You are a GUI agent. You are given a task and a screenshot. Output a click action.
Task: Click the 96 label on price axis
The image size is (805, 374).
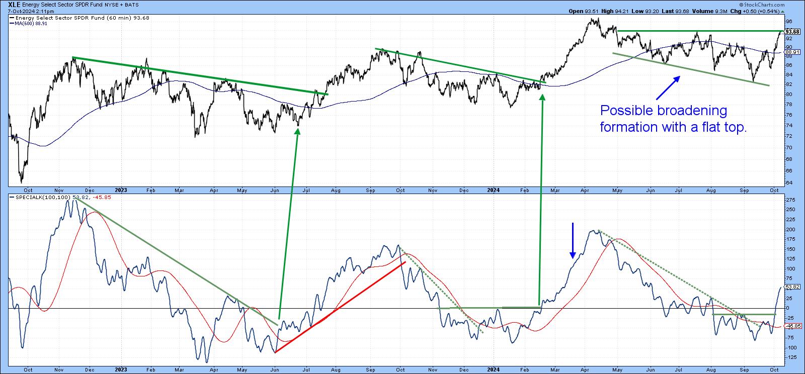click(789, 21)
